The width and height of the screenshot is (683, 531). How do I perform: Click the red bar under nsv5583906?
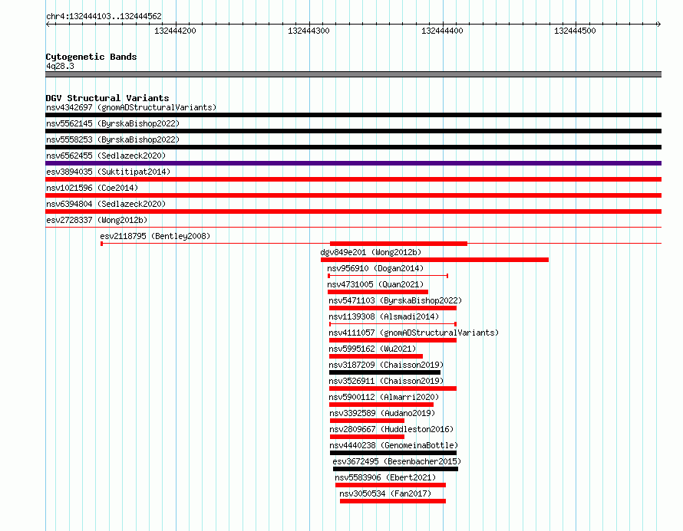391,485
